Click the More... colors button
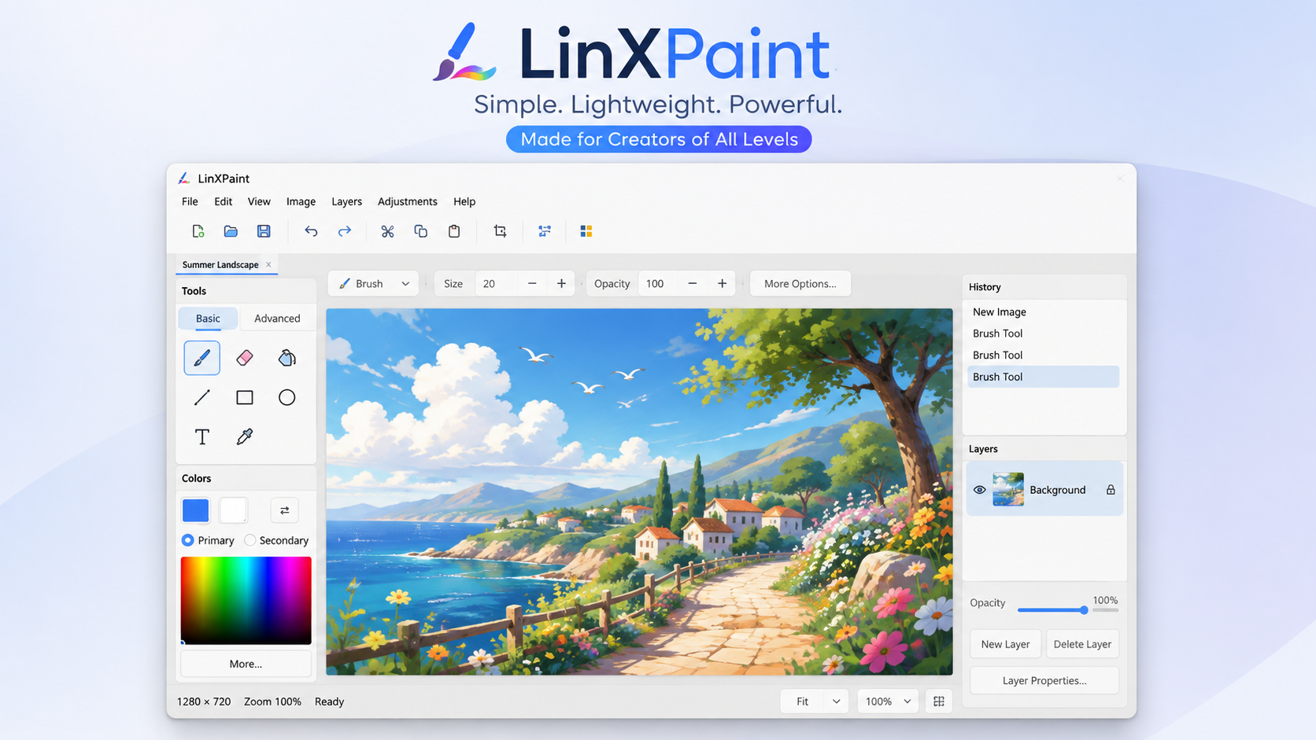Viewport: 1316px width, 740px height. (x=246, y=664)
